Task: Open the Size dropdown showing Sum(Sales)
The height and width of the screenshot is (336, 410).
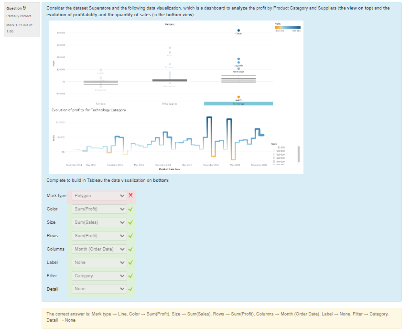Action: (x=100, y=222)
